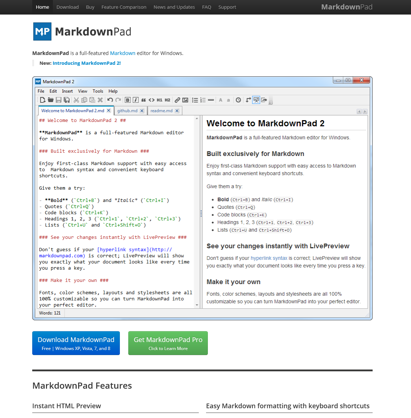
Task: Click the Save All icon
Action: coord(67,100)
